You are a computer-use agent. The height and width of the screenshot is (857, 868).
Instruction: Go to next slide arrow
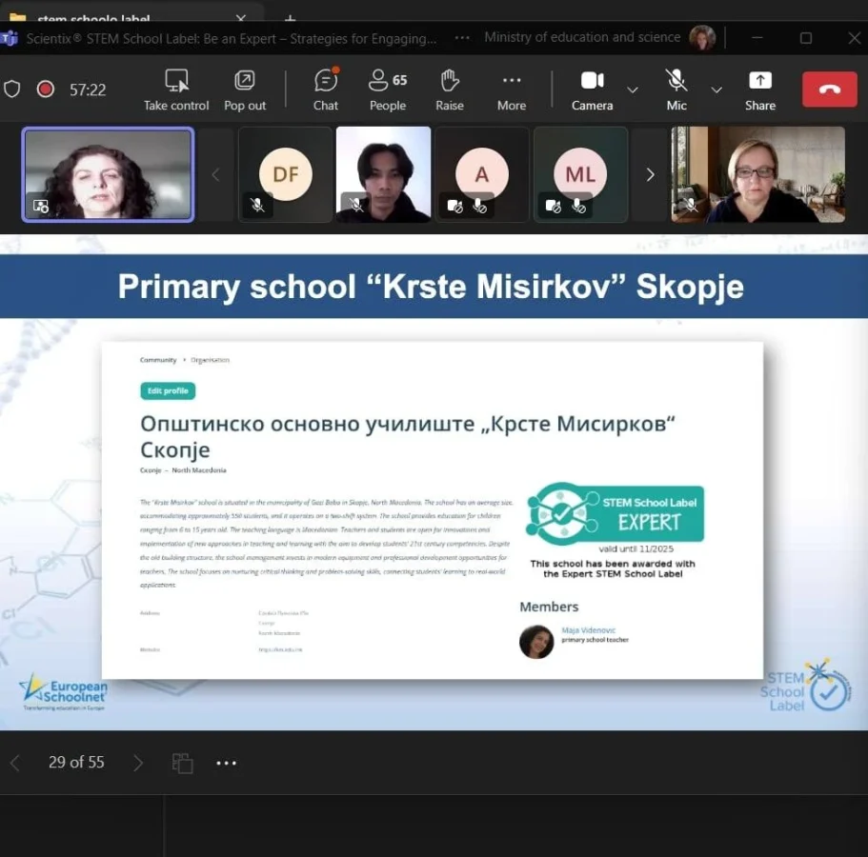tap(138, 763)
